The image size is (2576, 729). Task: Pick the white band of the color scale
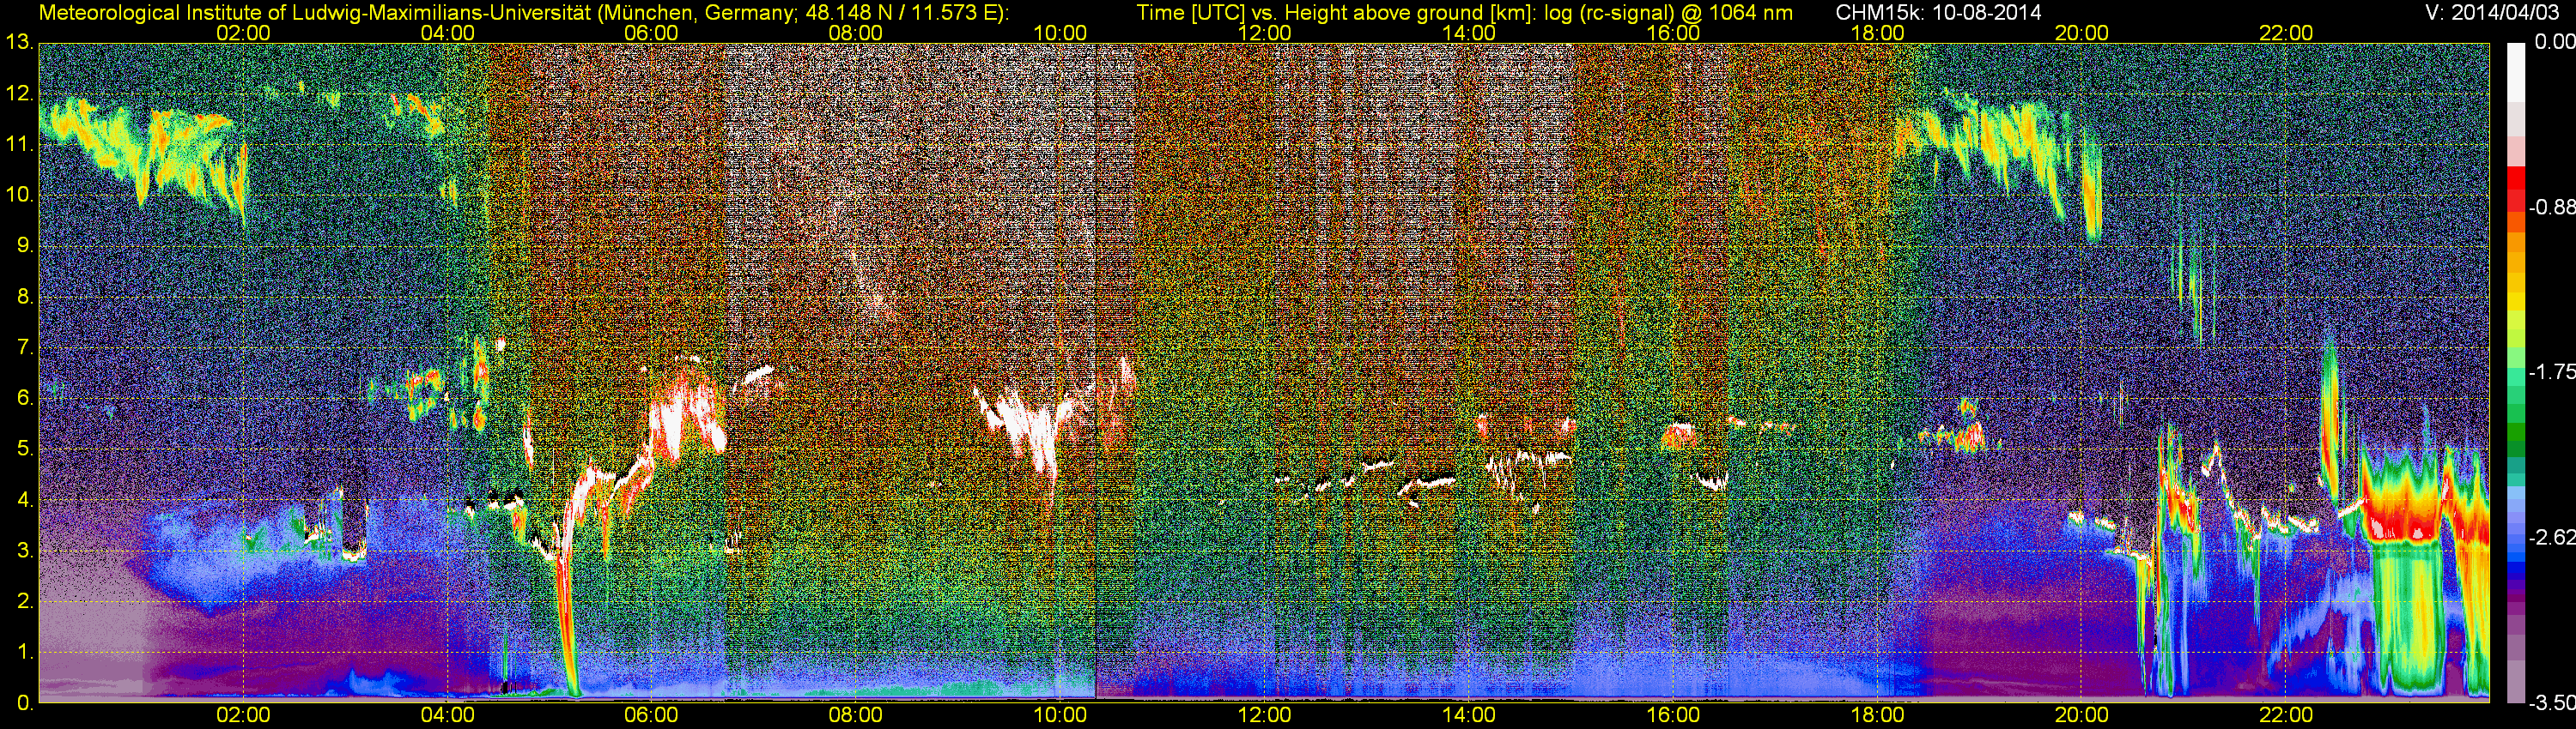[2514, 72]
